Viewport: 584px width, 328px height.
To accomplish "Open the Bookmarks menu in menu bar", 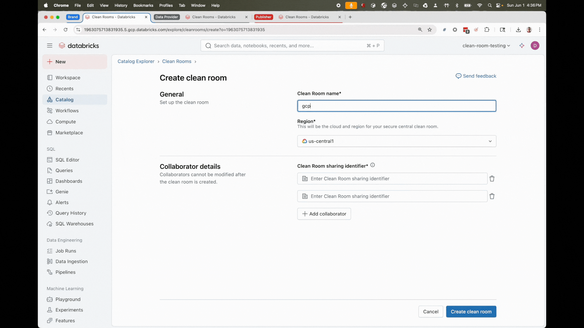I will click(143, 5).
